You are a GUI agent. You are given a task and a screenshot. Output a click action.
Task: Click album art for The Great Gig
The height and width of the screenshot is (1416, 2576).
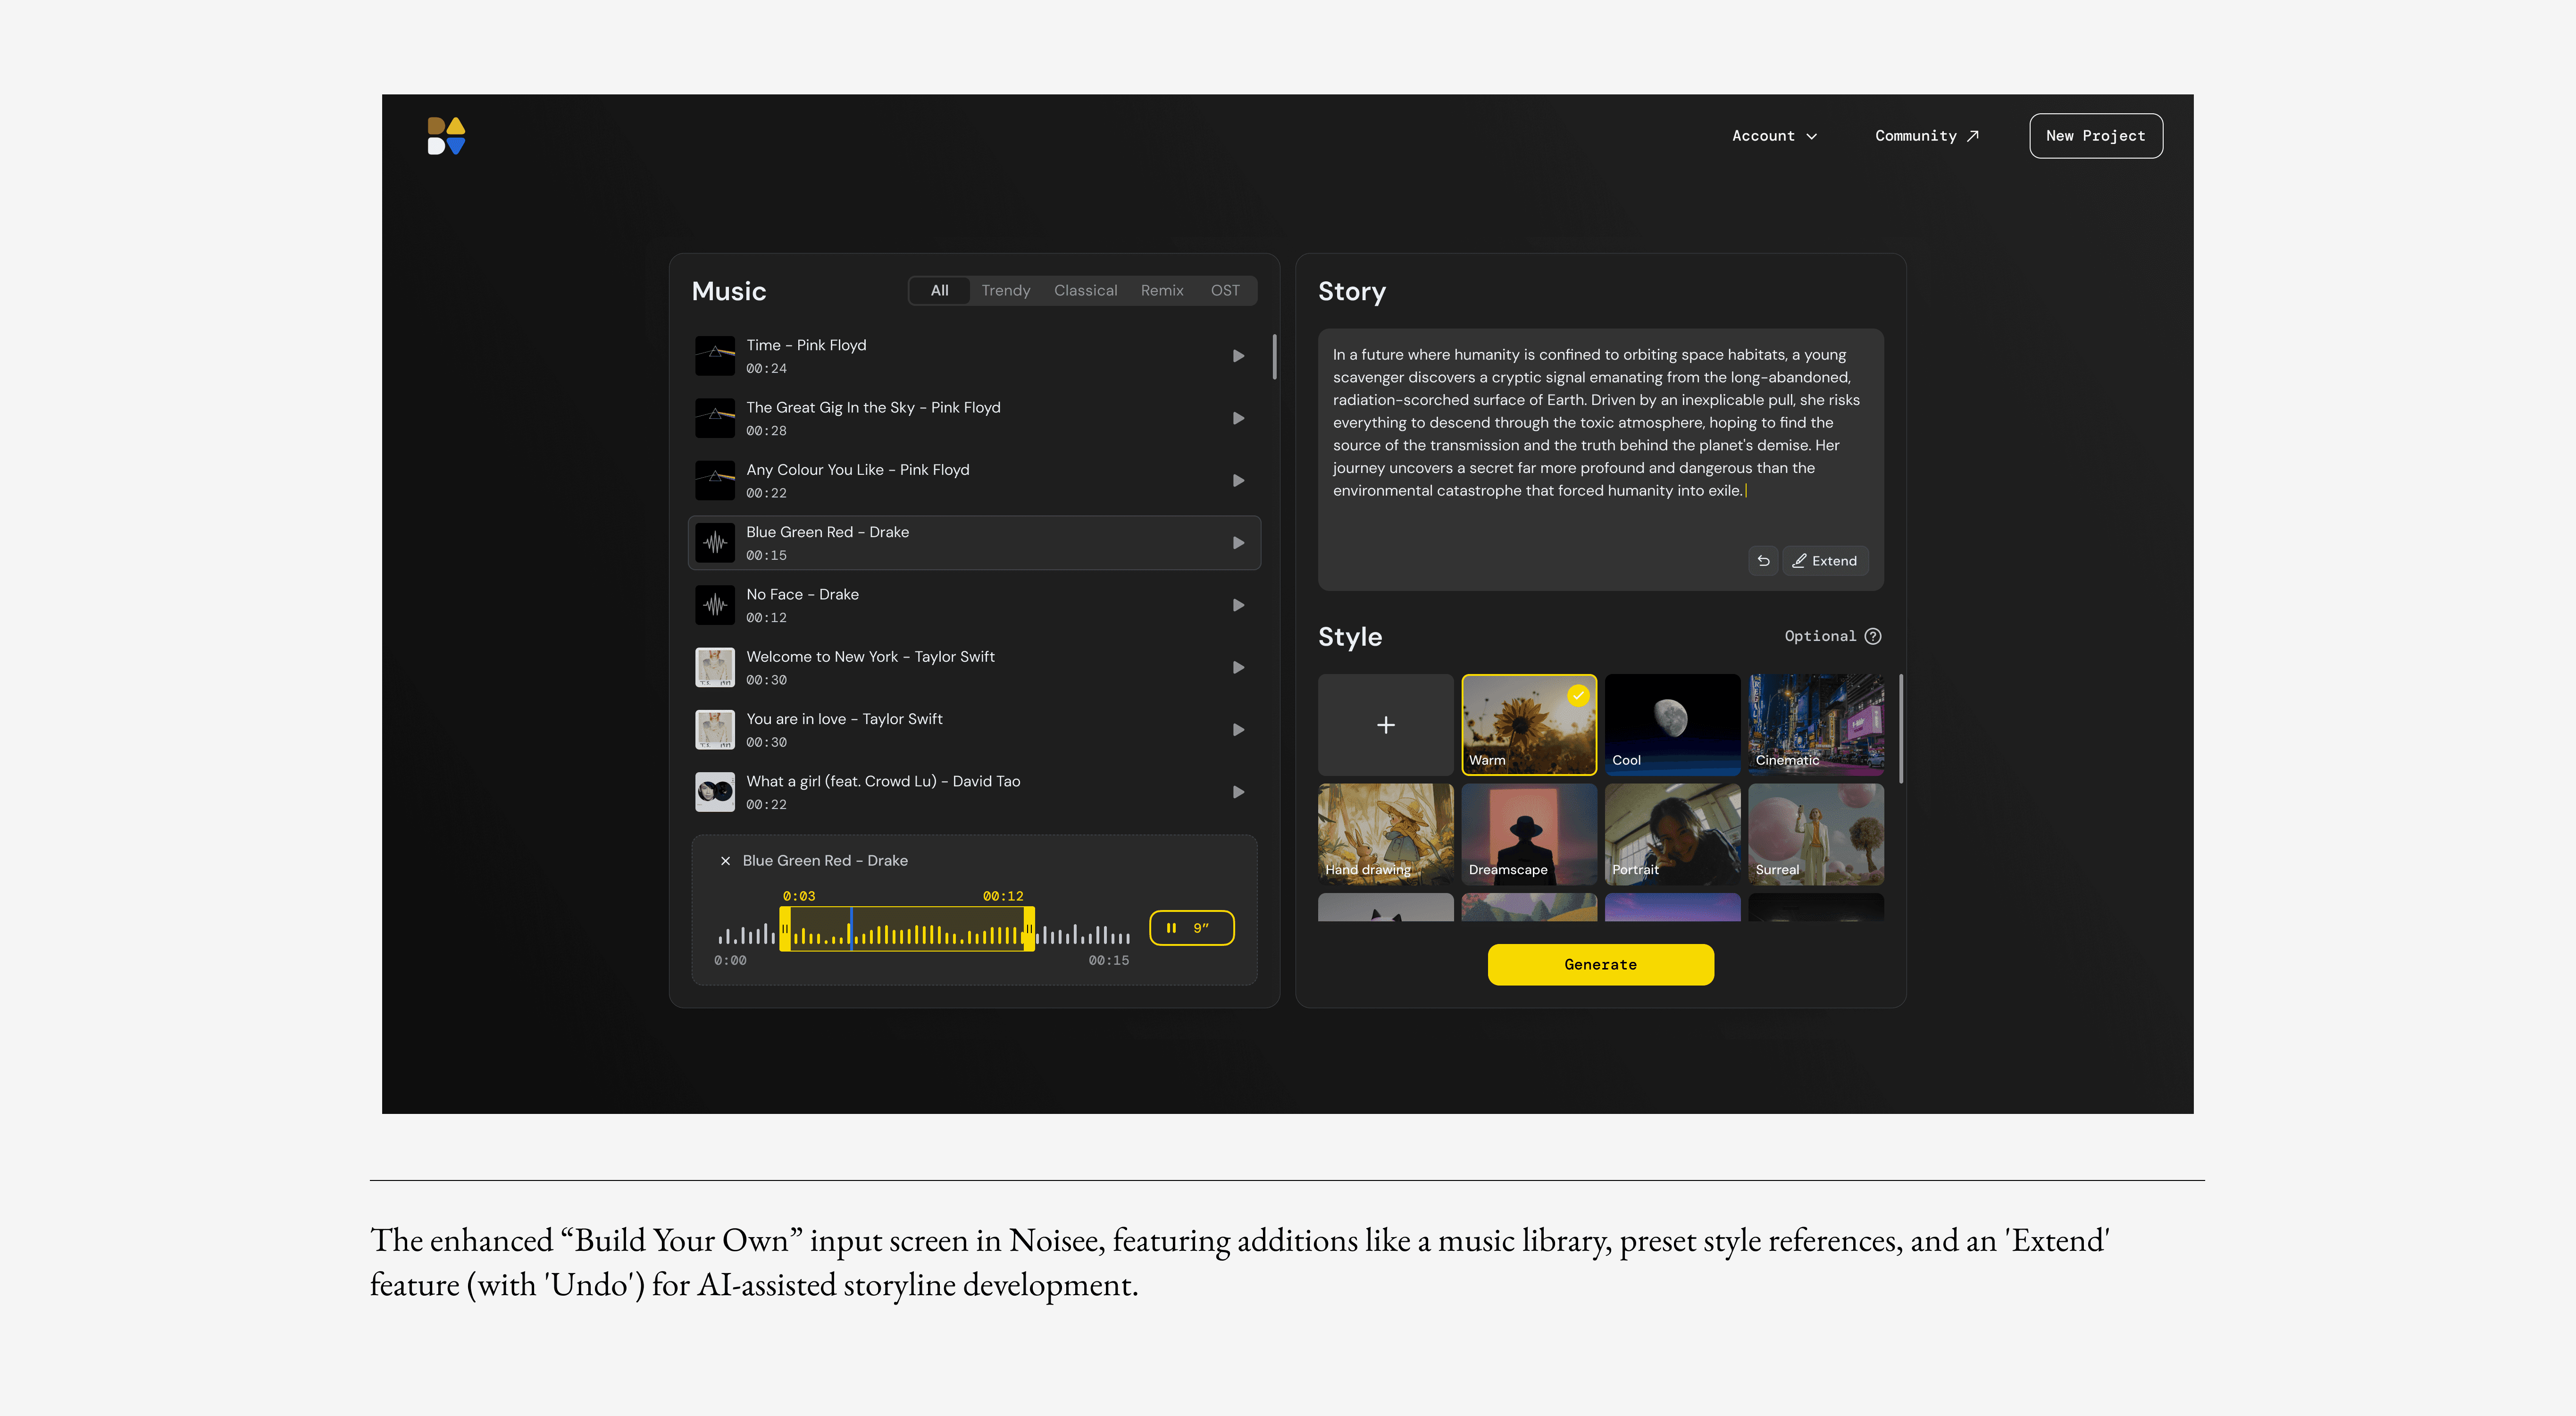(x=715, y=418)
